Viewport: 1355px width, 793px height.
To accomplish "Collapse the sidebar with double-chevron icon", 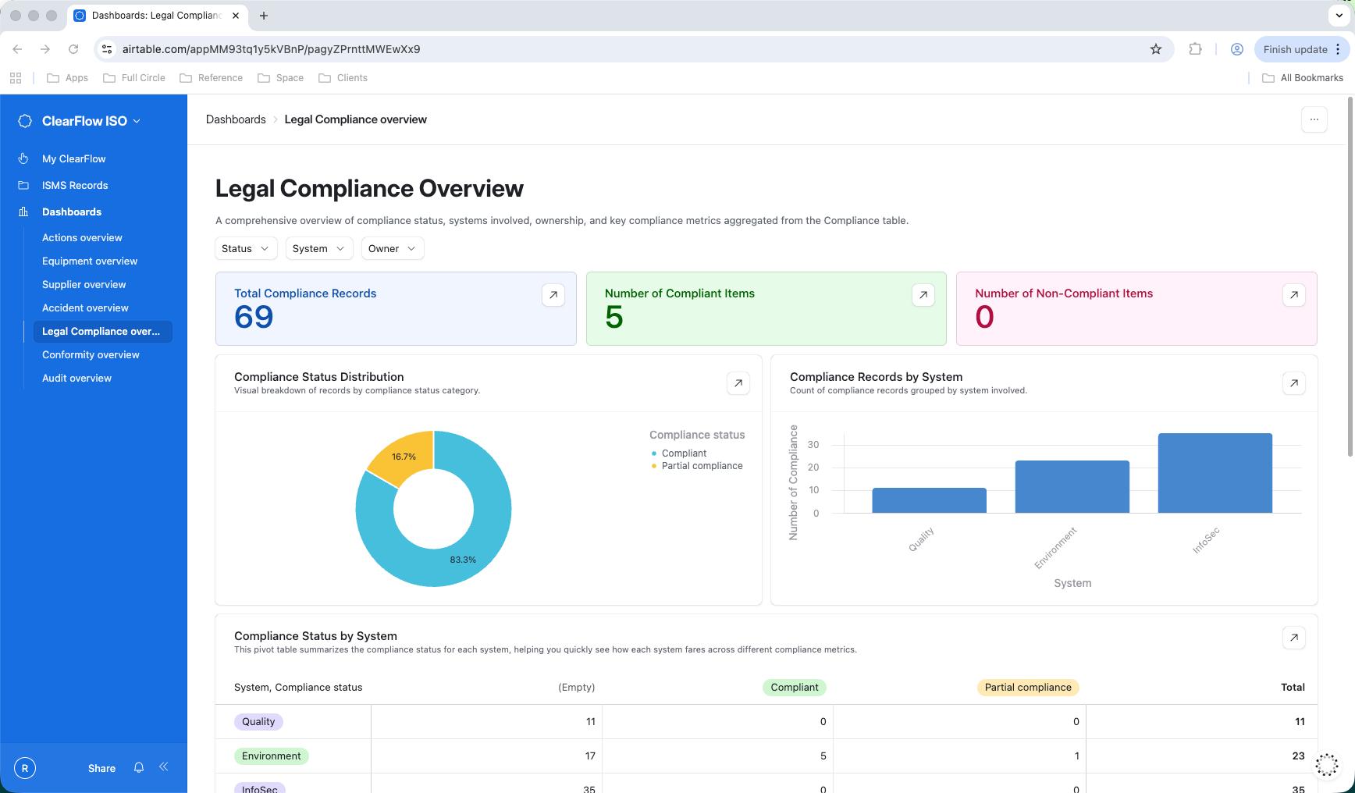I will click(164, 767).
